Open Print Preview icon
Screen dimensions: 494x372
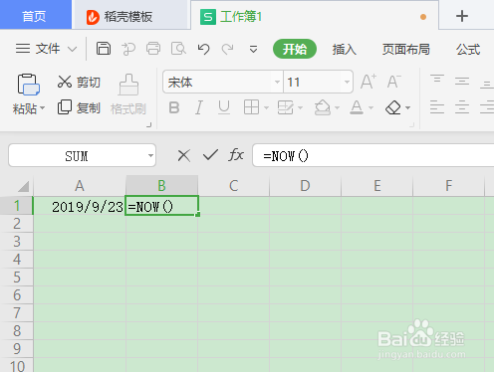[178, 49]
